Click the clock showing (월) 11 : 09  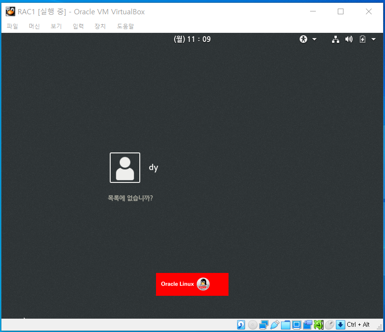192,39
